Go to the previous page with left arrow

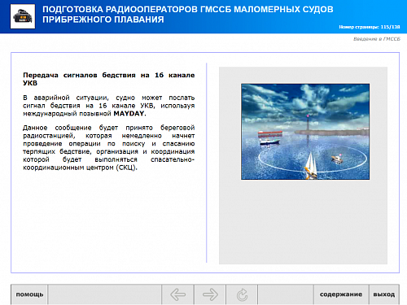pyautogui.click(x=177, y=294)
